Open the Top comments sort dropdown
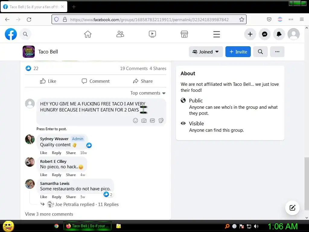This screenshot has width=309, height=232. pos(148,93)
